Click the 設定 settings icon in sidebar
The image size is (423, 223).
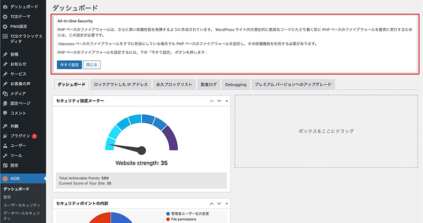click(5, 165)
